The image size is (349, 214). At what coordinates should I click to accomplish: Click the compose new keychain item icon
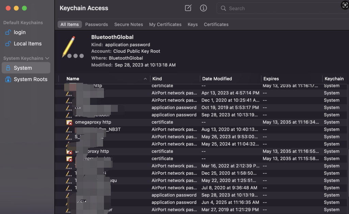(188, 8)
